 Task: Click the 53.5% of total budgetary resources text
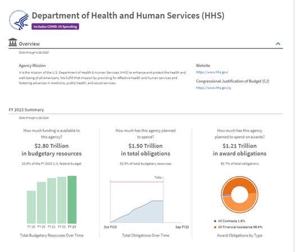(x=146, y=164)
